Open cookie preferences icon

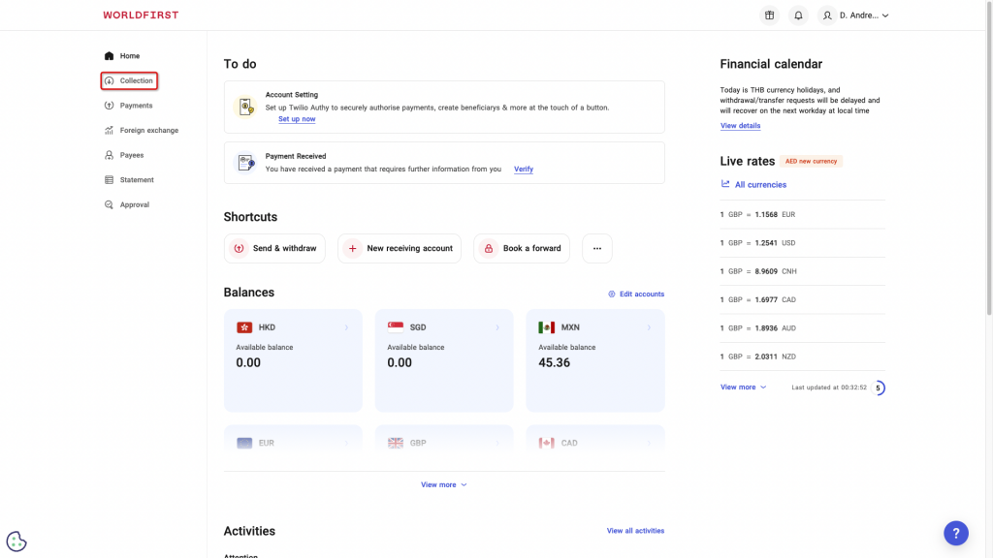pyautogui.click(x=16, y=542)
